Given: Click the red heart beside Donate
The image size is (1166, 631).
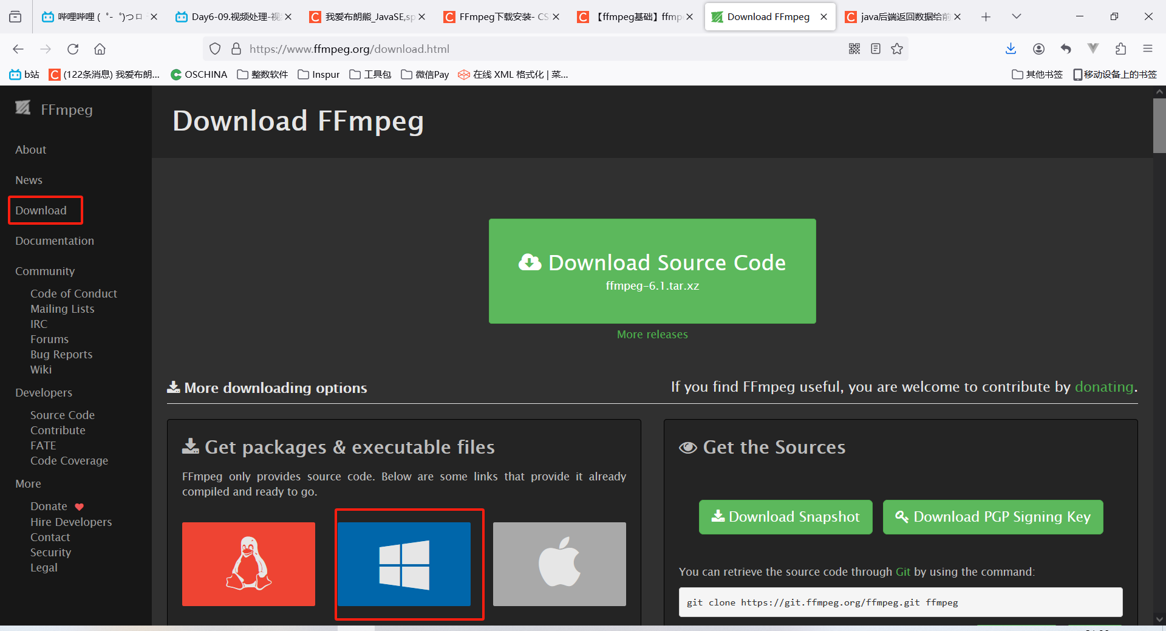Looking at the screenshot, I should (x=79, y=507).
